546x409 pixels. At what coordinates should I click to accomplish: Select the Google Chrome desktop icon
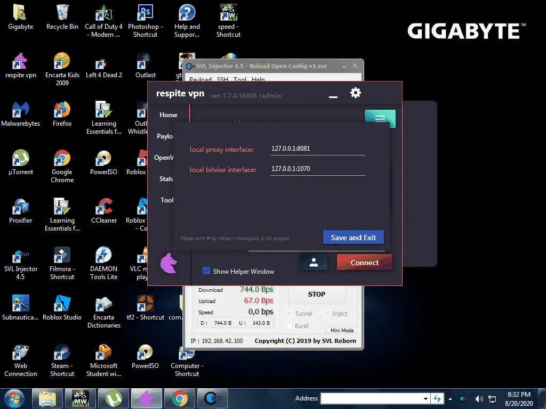62,166
